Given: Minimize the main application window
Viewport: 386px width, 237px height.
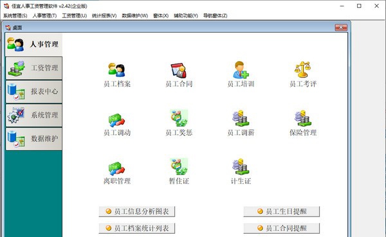Looking at the screenshot, I should point(342,6).
